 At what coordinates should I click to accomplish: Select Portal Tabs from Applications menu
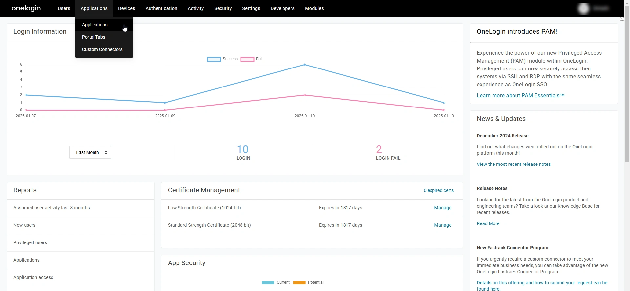[x=94, y=37]
